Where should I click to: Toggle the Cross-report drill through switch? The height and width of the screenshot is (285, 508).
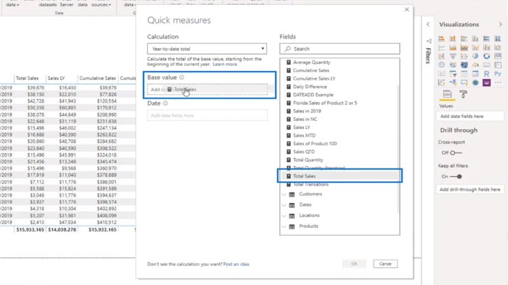(456, 153)
